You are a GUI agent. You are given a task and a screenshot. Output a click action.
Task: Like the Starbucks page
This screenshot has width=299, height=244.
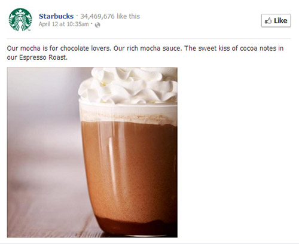[x=276, y=20]
